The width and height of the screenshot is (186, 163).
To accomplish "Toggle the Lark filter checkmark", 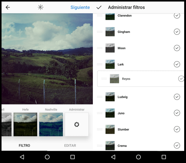I will [177, 64].
